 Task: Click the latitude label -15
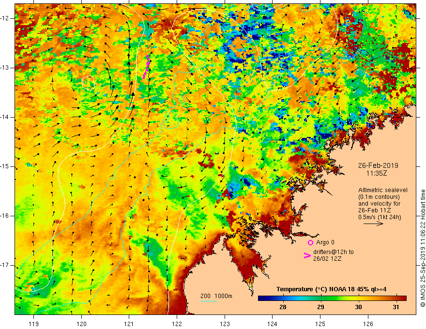[x=5, y=166]
